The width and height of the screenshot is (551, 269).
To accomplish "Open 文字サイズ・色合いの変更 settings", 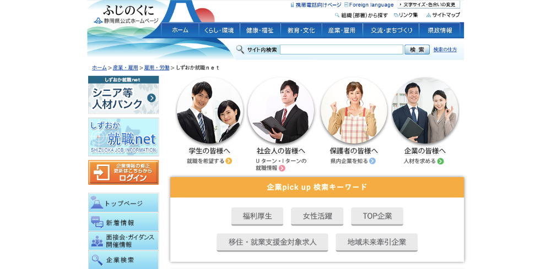I will (x=428, y=4).
